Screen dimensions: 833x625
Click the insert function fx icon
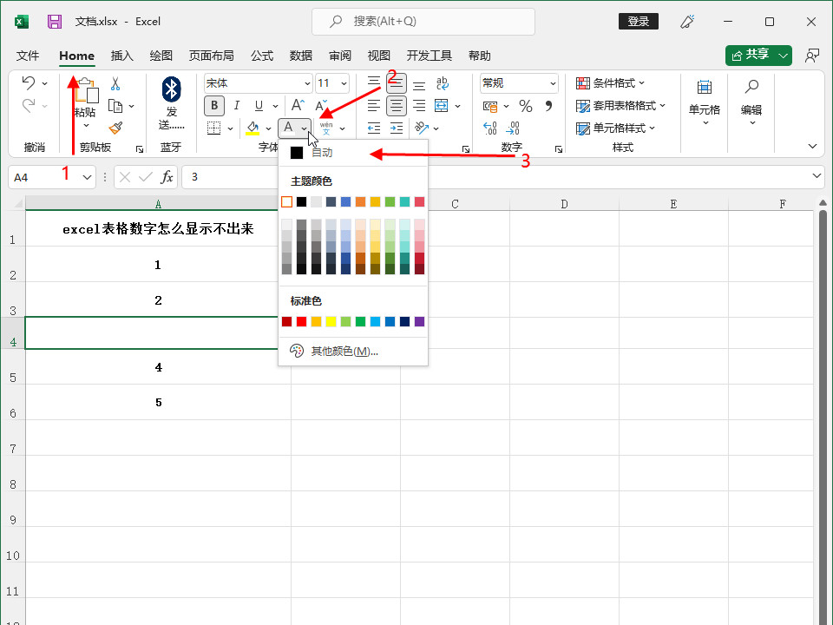[x=167, y=177]
